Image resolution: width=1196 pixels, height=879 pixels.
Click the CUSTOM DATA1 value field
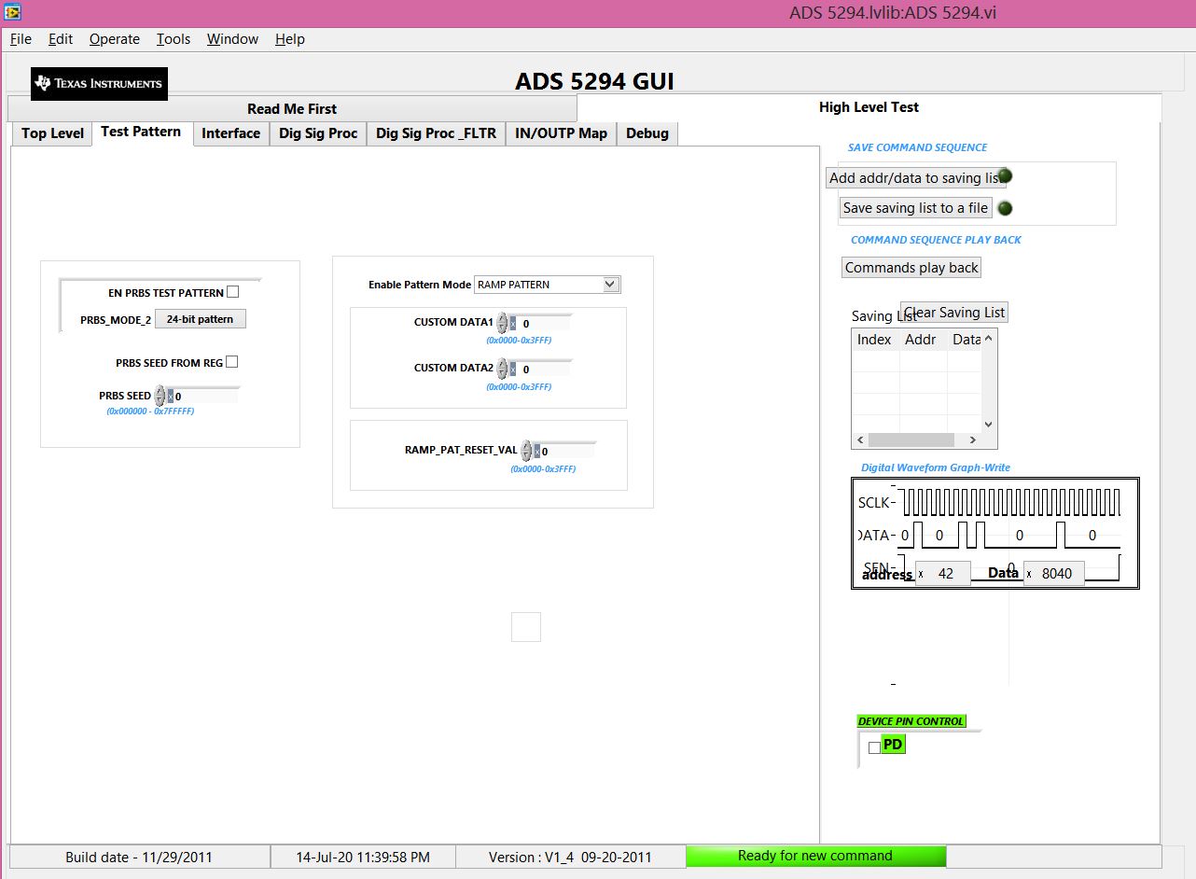(x=544, y=324)
